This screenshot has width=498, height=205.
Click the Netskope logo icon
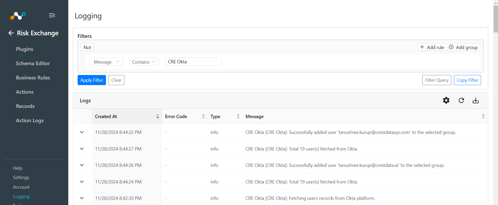(18, 16)
